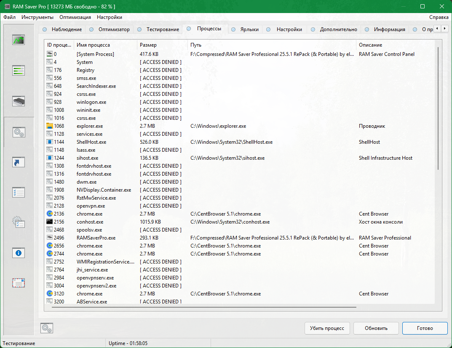Click the Обновить button
The height and width of the screenshot is (348, 452).
376,328
